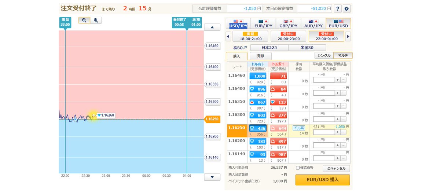Screen dimensions: 440x191
Task: Choose the 18:00-21:00 expired session
Action: click(250, 36)
